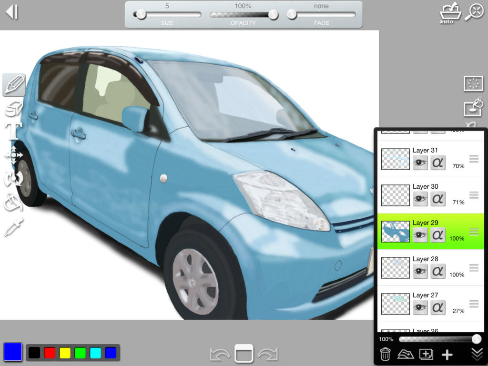Screen dimensions: 488x366
Task: Pick the cyan color swatch
Action: 95,353
